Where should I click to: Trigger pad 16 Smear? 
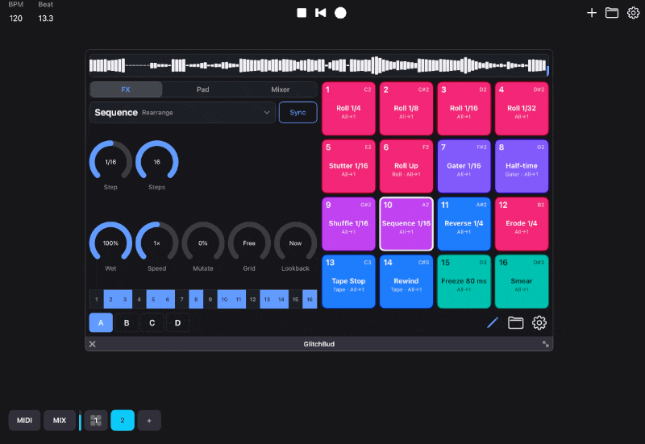coord(522,281)
